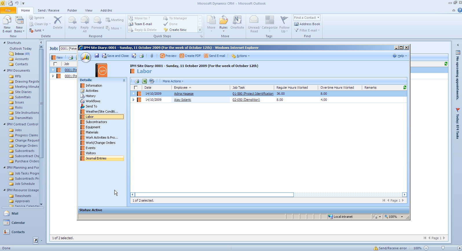Expand the Ajay Solanki labor row
Viewport: 462px width, 251px height.
(133, 100)
